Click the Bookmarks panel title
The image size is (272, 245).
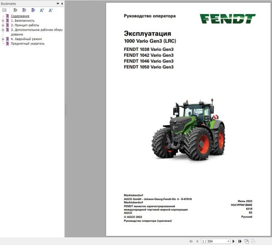(x=8, y=4)
